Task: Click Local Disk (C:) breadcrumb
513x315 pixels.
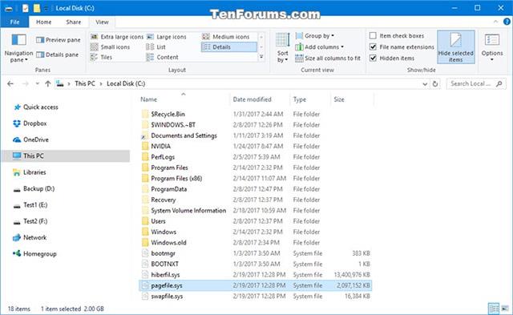Action: coord(126,83)
